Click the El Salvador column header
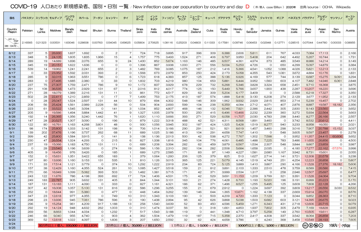 pyautogui.click(x=252, y=31)
